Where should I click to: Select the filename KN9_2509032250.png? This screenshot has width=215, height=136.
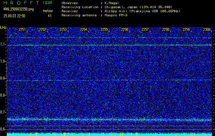tap(18, 10)
